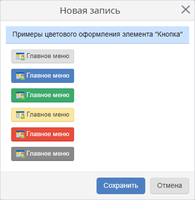Click the blue banner about button color examples

pos(97,35)
